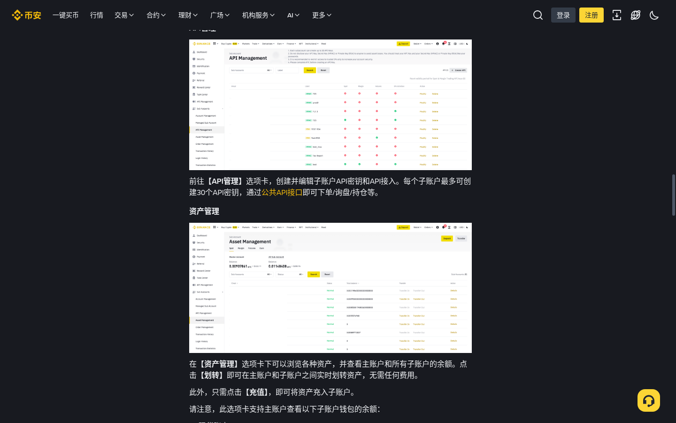This screenshot has height=423, width=676.
Task: Open the language globe icon
Action: (x=636, y=15)
